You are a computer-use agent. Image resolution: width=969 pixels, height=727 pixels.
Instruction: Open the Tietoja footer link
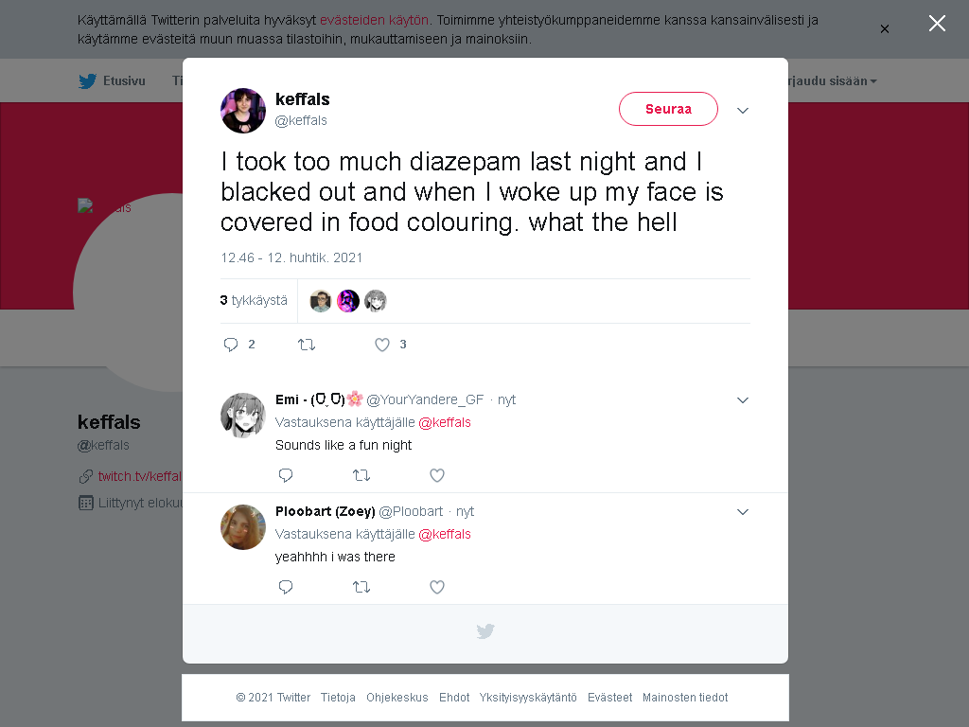point(338,698)
